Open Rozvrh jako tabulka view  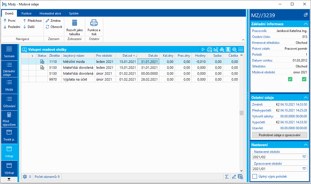[x=74, y=27]
